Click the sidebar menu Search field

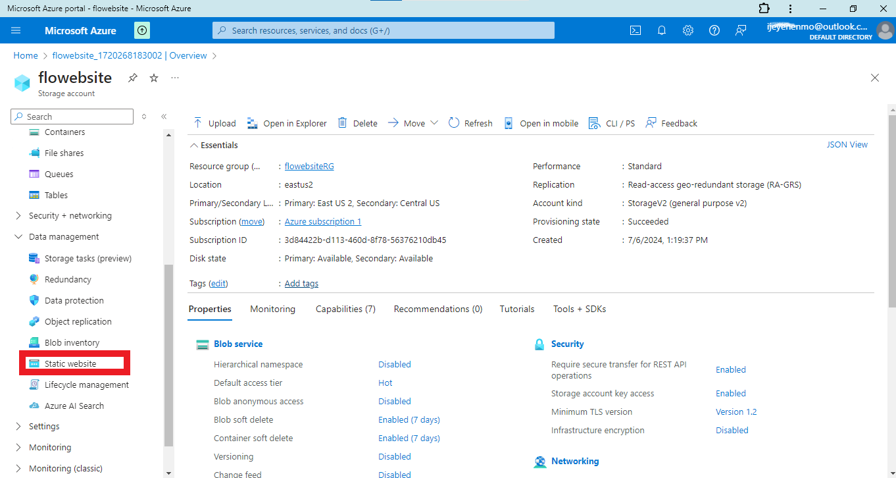pyautogui.click(x=72, y=117)
